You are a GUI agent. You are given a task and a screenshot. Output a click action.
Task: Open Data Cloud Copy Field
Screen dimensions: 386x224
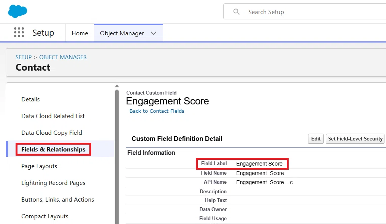click(x=52, y=133)
